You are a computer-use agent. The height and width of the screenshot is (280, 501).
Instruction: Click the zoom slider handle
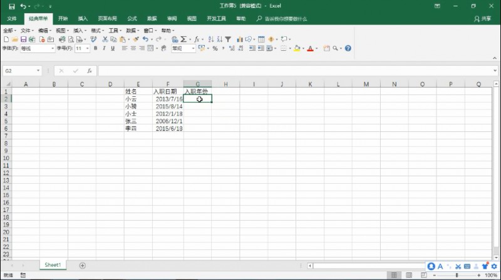(457, 275)
